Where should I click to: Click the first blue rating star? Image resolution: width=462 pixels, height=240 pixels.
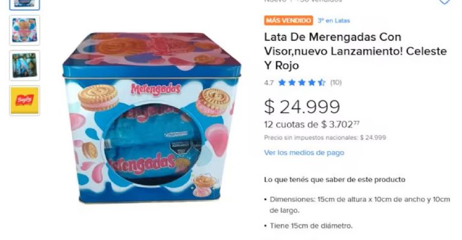click(282, 83)
